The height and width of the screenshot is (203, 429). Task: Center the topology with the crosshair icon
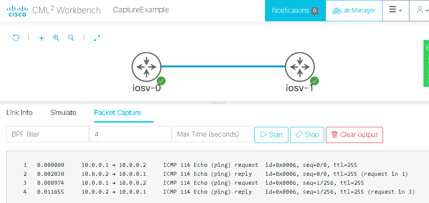coord(41,38)
